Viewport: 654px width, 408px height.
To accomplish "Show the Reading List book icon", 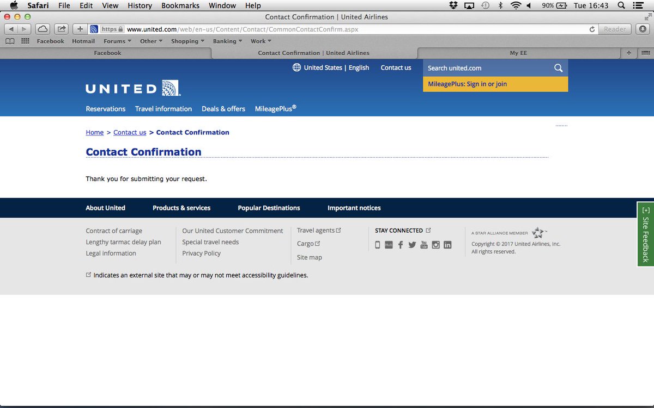I will click(10, 41).
